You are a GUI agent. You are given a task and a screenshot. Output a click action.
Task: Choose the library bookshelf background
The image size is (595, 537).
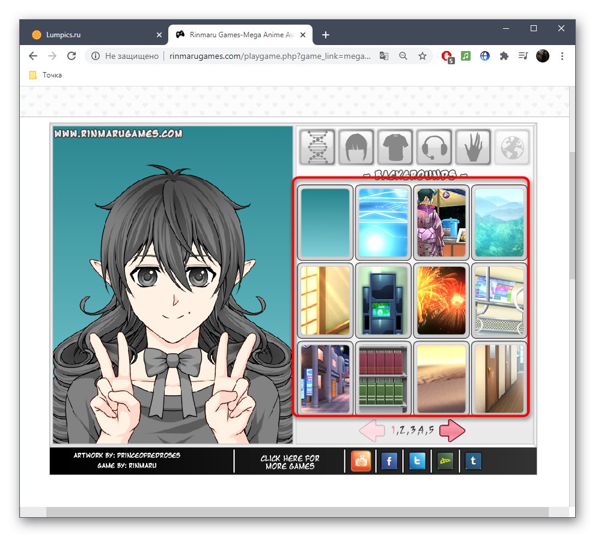click(x=383, y=378)
